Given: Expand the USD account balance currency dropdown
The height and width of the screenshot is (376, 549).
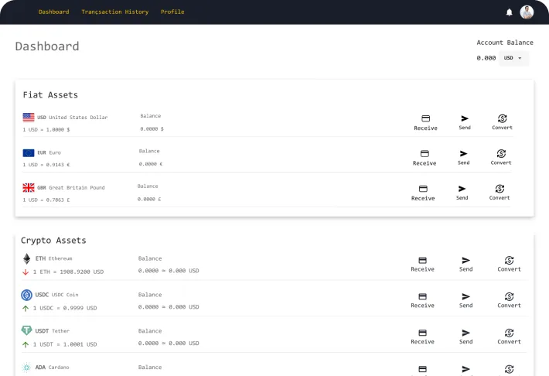Looking at the screenshot, I should [x=513, y=58].
